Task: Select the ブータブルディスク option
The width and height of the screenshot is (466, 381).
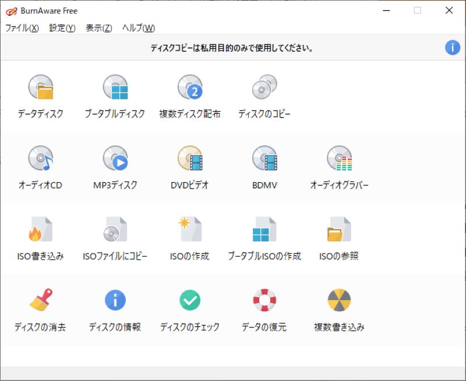Action: [x=116, y=93]
